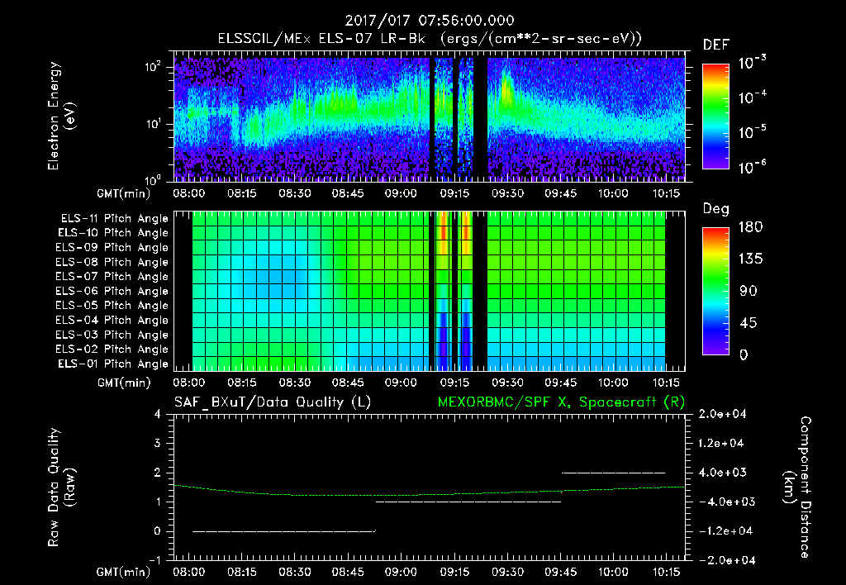Select the -1 tick on Raw Data Quality axis

(154, 559)
